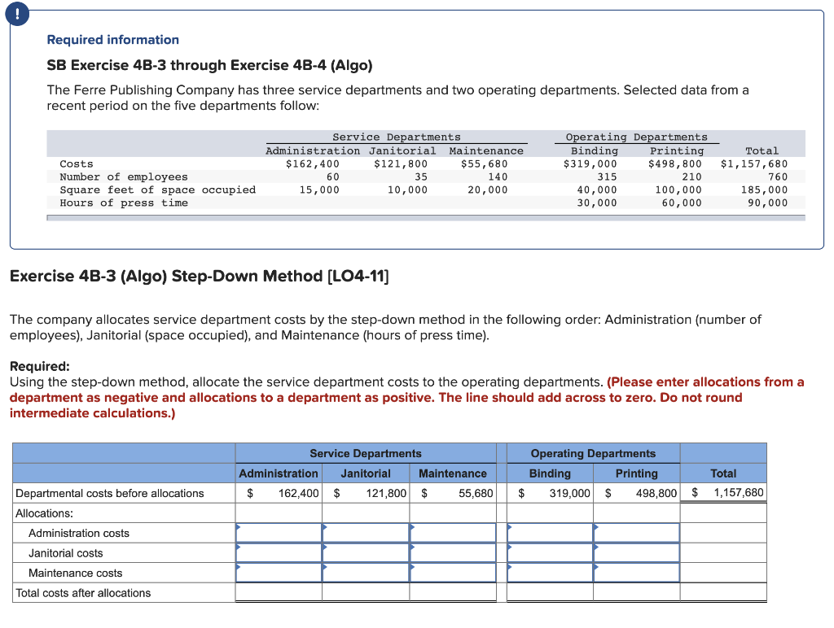Select Janitorial costs cell under Maintenance column
The width and height of the screenshot is (834, 628).
tap(453, 553)
